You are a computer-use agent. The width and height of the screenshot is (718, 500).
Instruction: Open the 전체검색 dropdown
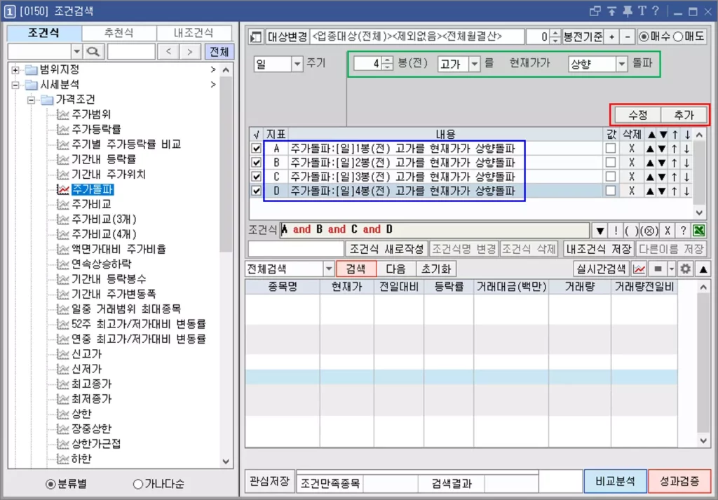(329, 269)
